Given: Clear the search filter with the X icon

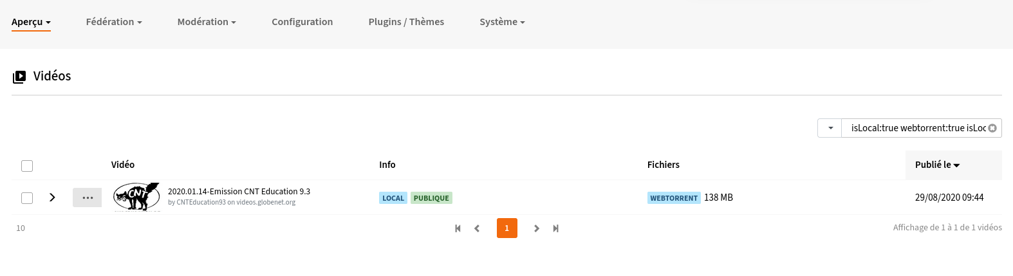Looking at the screenshot, I should pyautogui.click(x=992, y=128).
